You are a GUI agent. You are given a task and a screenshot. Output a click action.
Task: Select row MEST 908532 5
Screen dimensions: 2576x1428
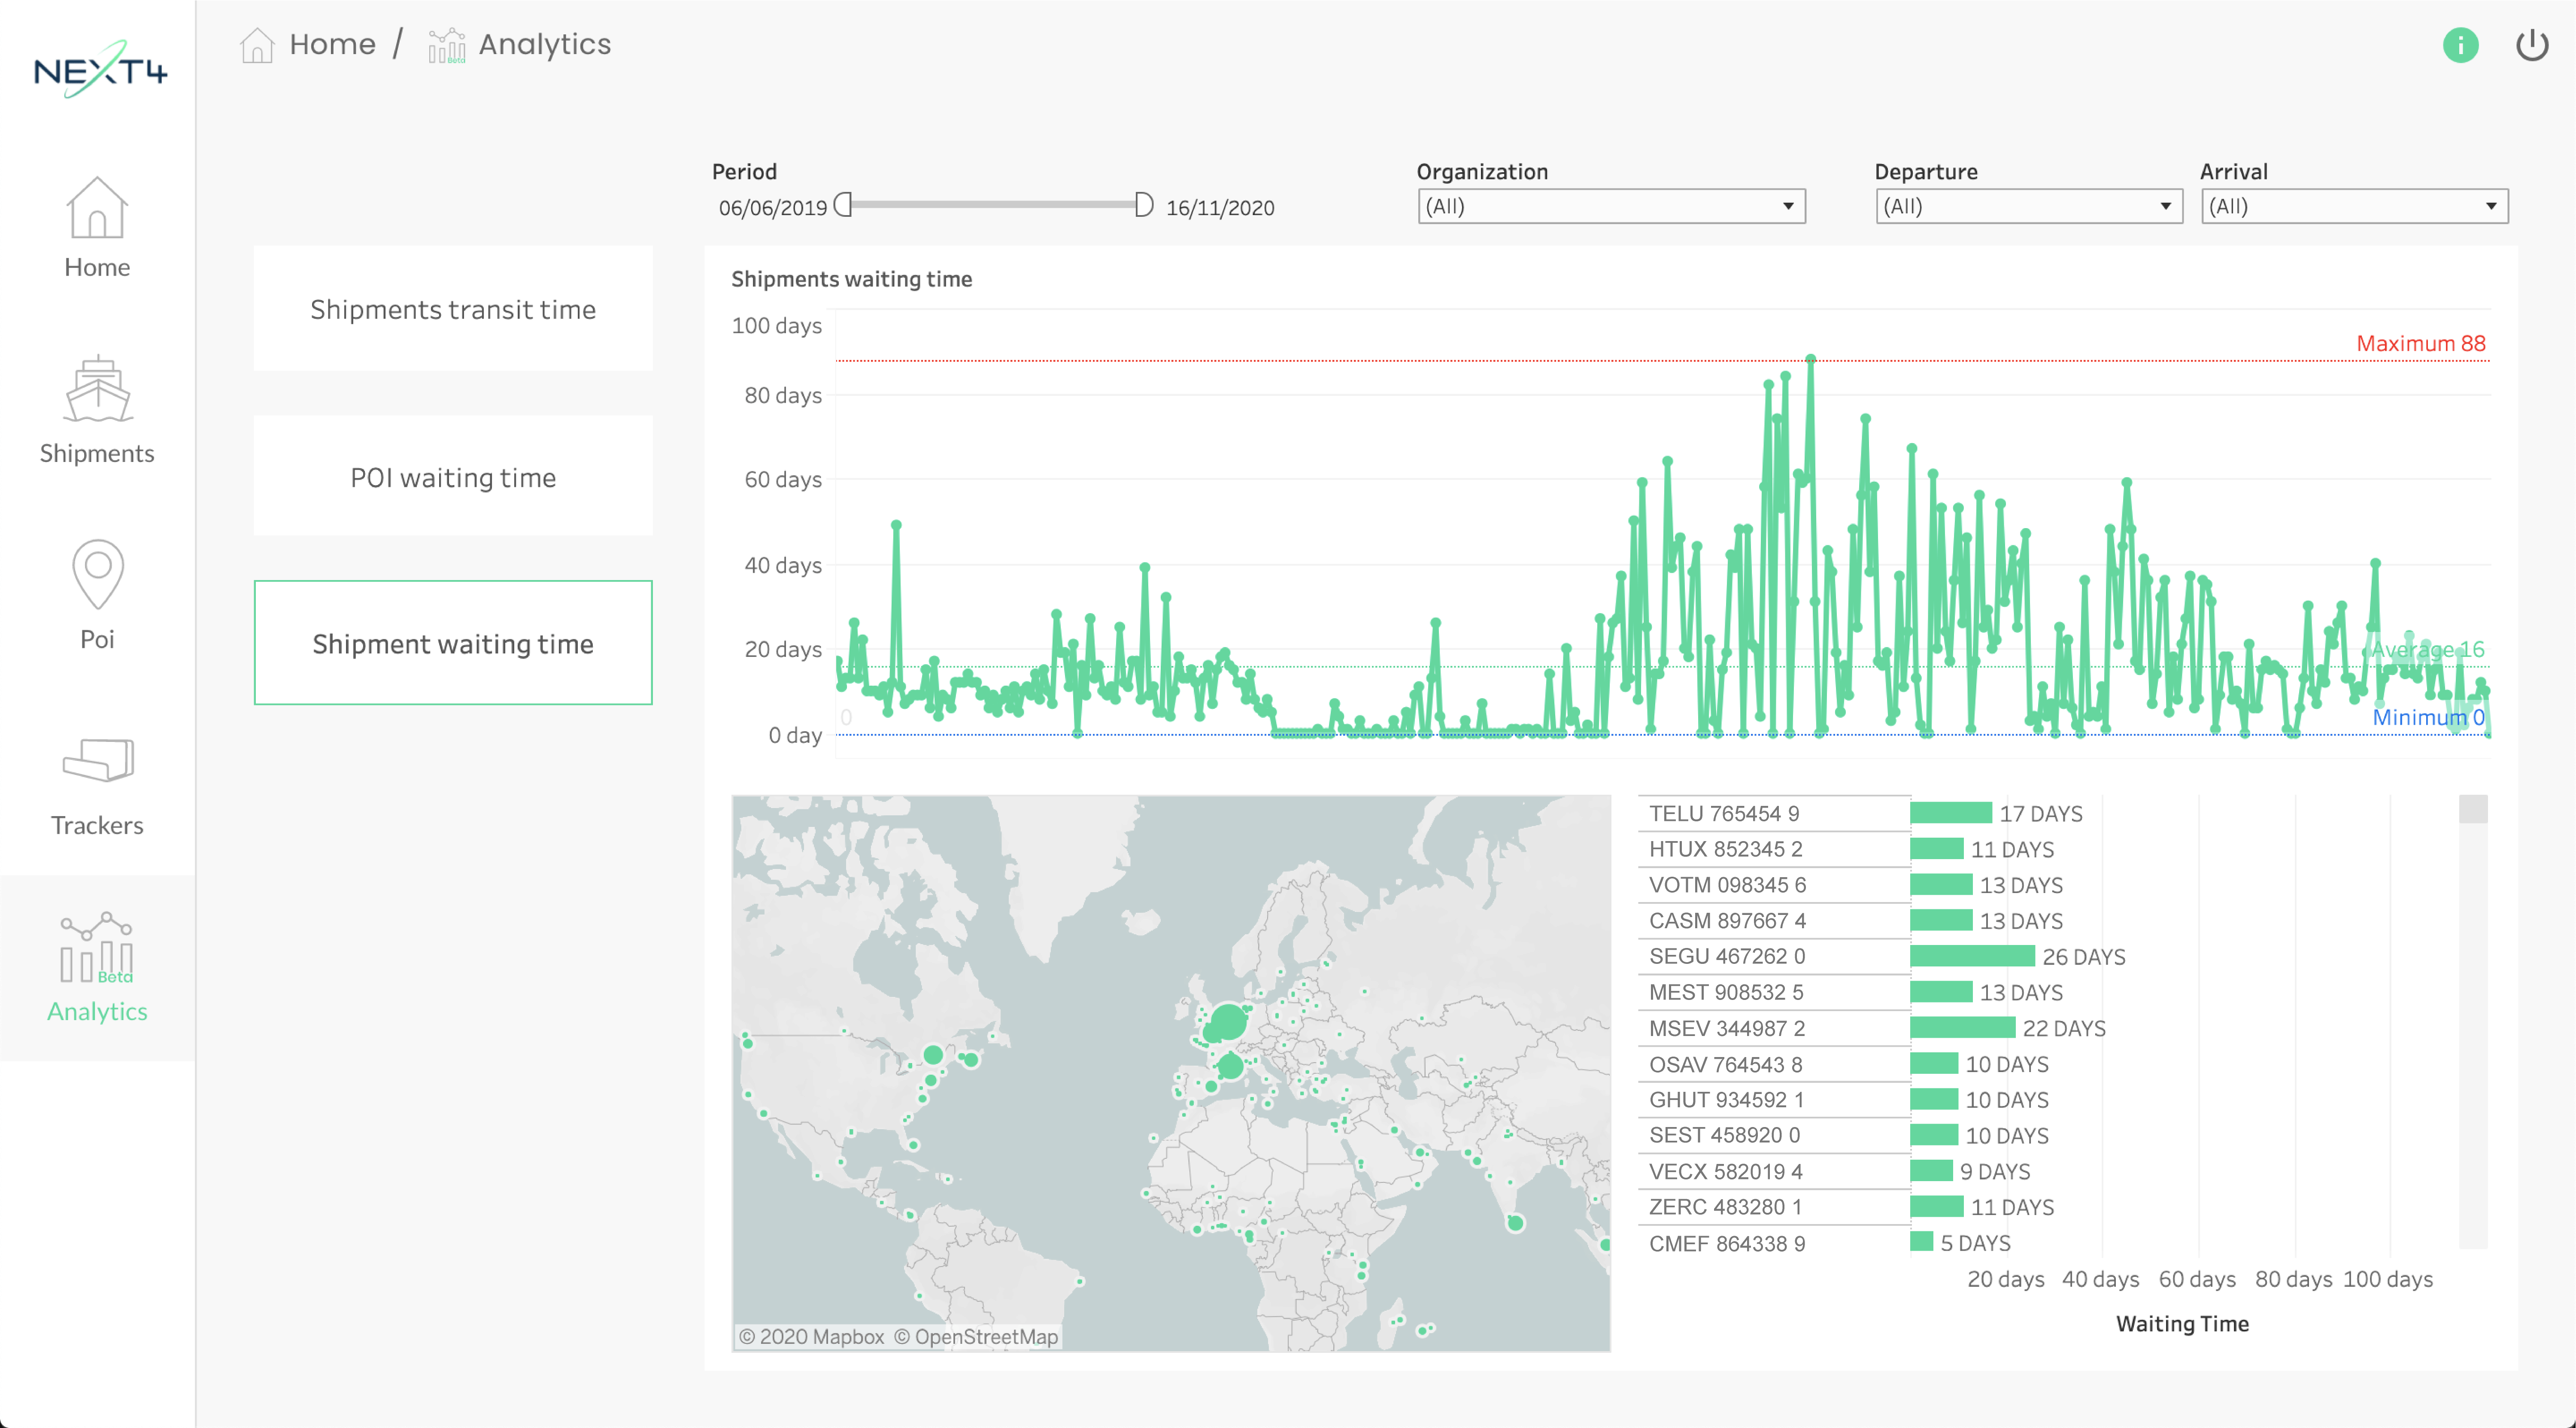tap(1774, 992)
